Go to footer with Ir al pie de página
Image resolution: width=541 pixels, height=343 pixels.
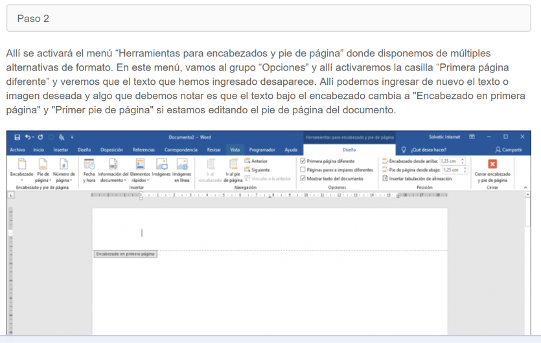[x=233, y=169]
